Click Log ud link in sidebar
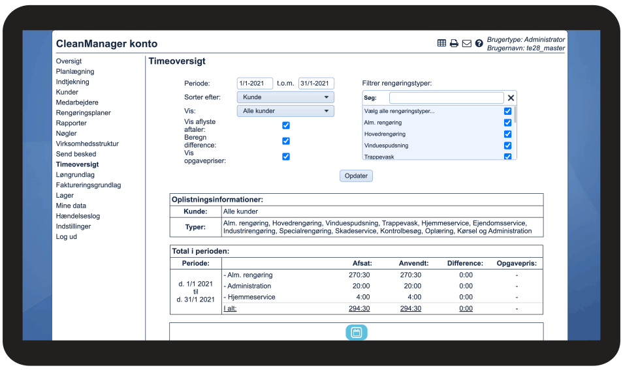Viewport: 623px width, 370px height. pyautogui.click(x=67, y=237)
